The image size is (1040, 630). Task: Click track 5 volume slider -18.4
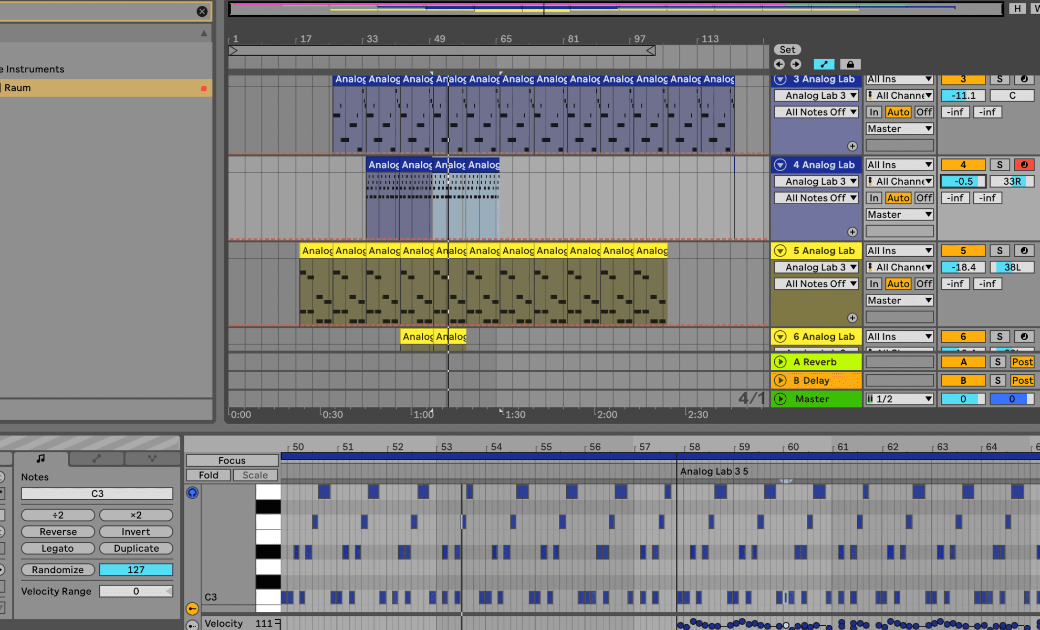963,267
